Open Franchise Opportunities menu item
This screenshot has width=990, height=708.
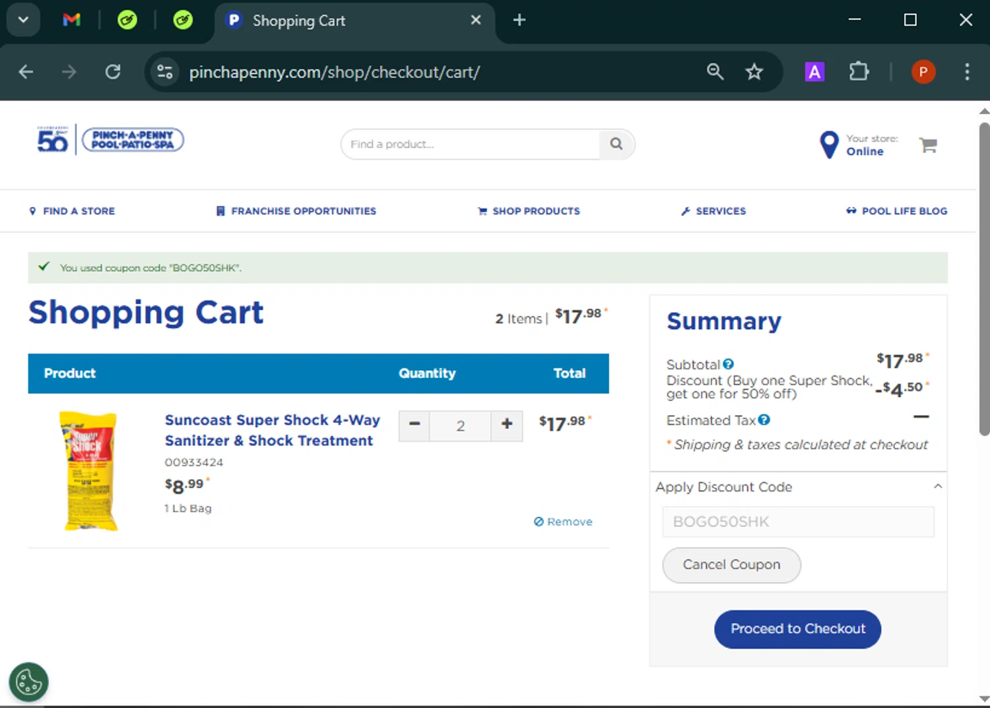pyautogui.click(x=296, y=211)
